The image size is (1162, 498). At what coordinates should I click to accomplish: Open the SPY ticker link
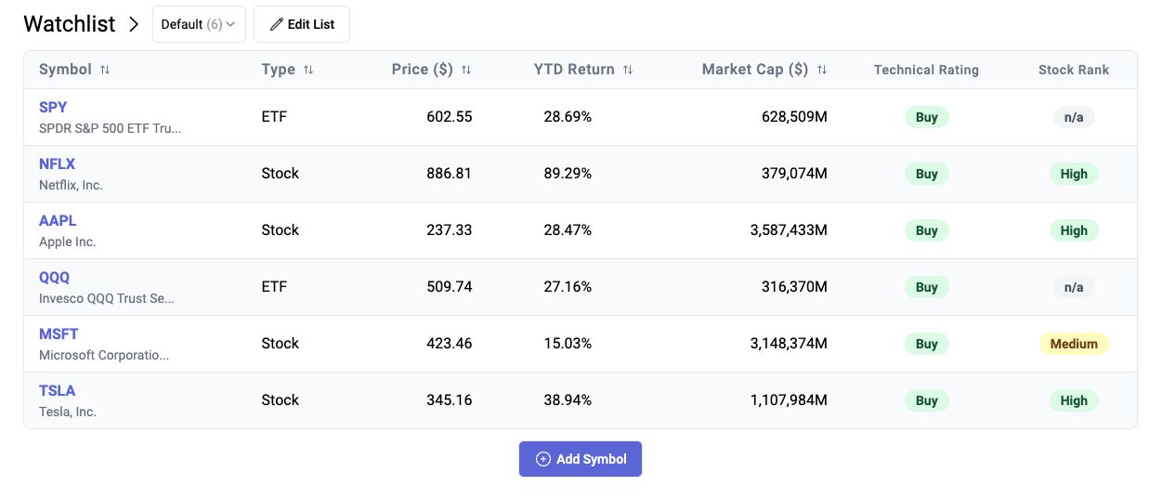pos(53,107)
